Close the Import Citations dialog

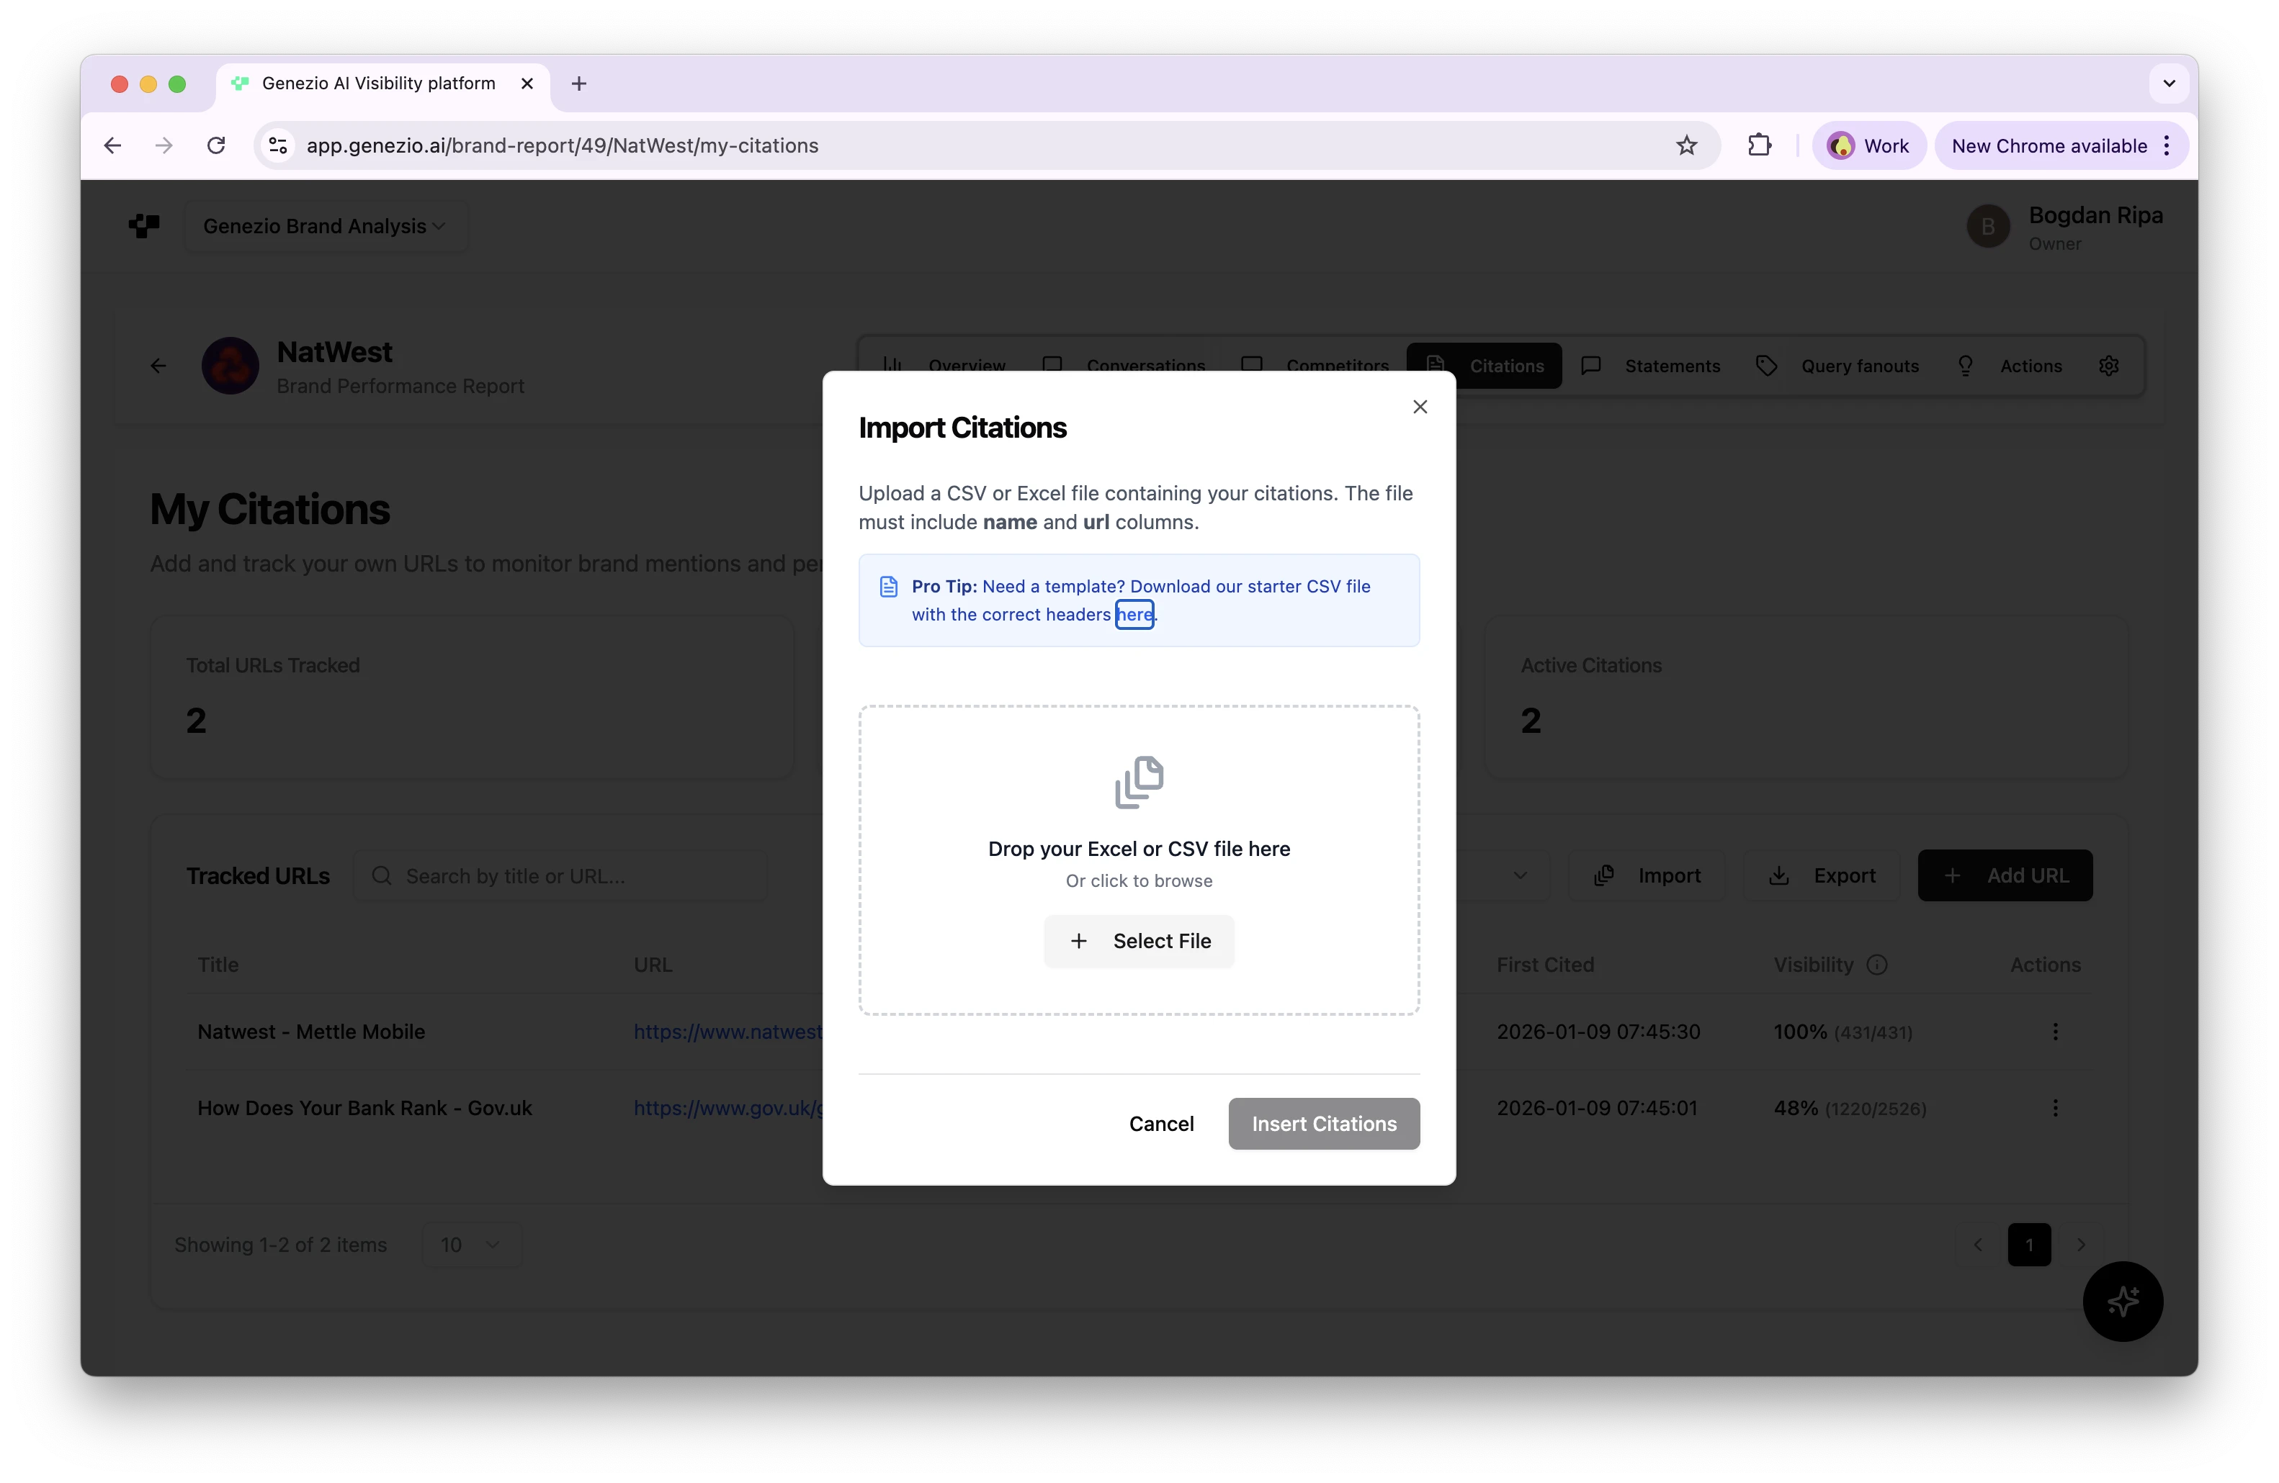tap(1419, 407)
